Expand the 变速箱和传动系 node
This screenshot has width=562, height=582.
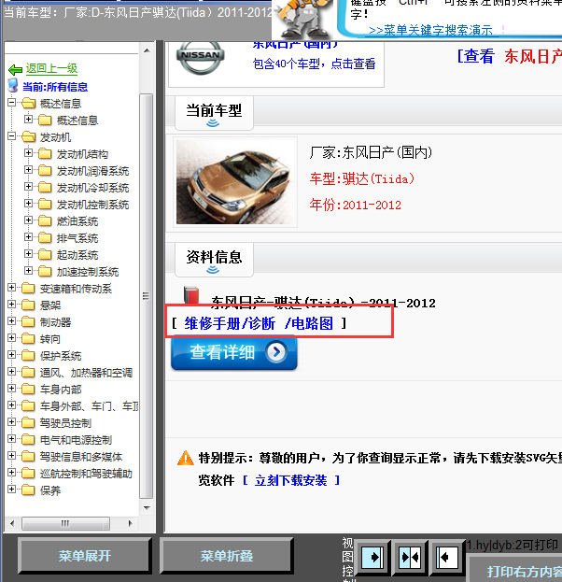pos(11,288)
